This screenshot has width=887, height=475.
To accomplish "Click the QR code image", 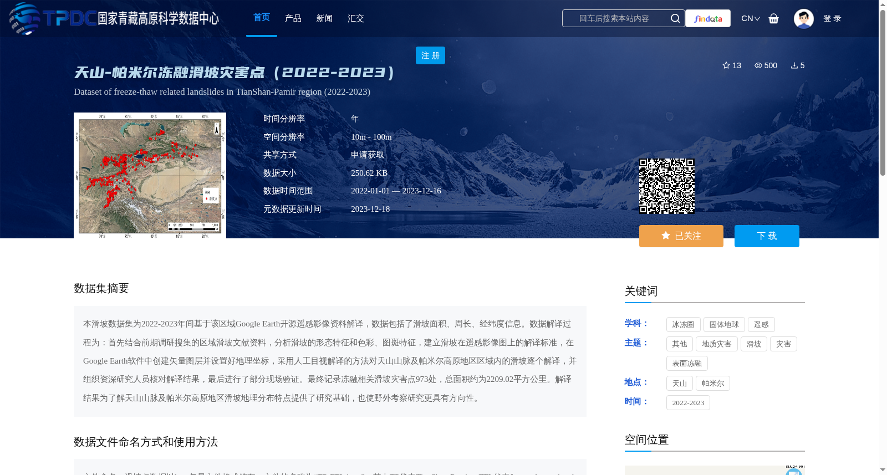I will click(667, 186).
